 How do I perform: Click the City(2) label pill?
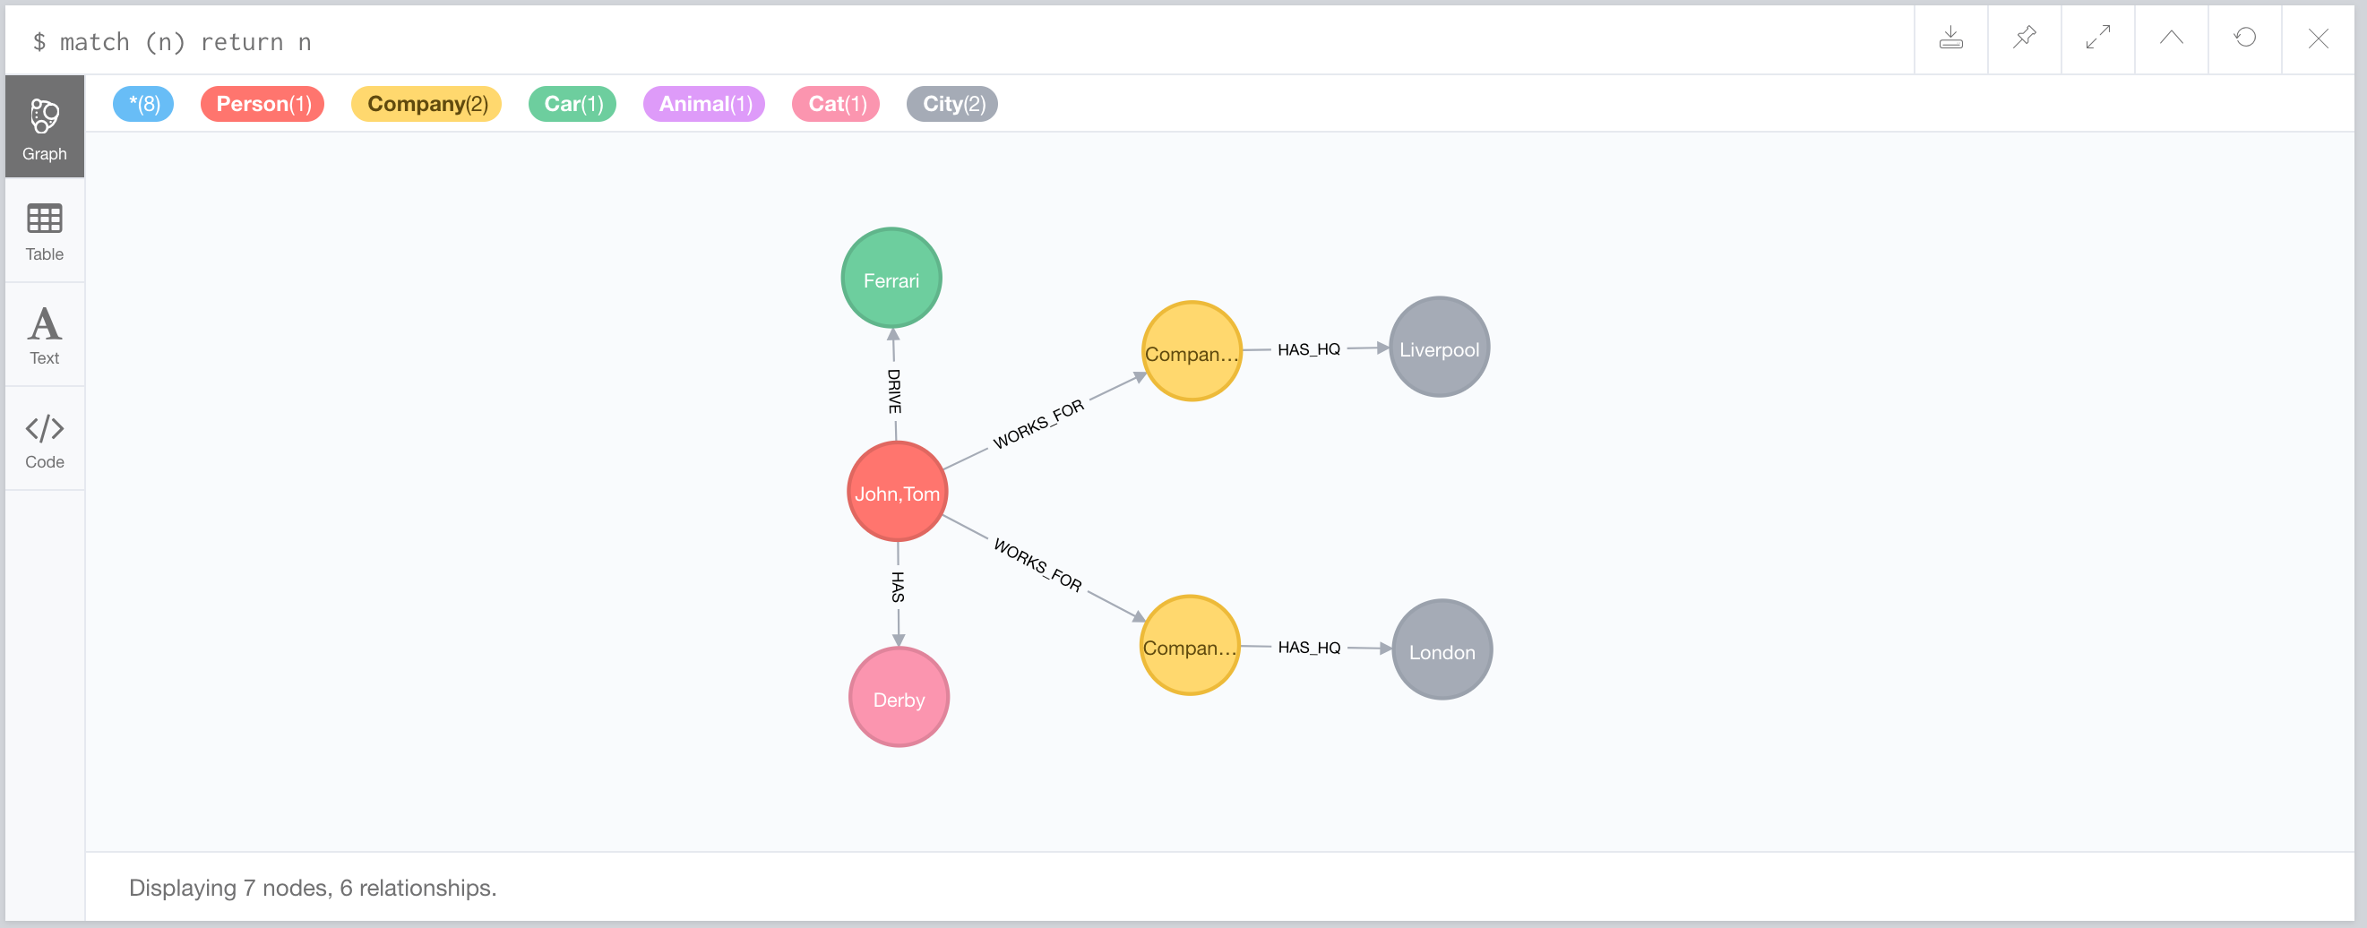[x=953, y=104]
